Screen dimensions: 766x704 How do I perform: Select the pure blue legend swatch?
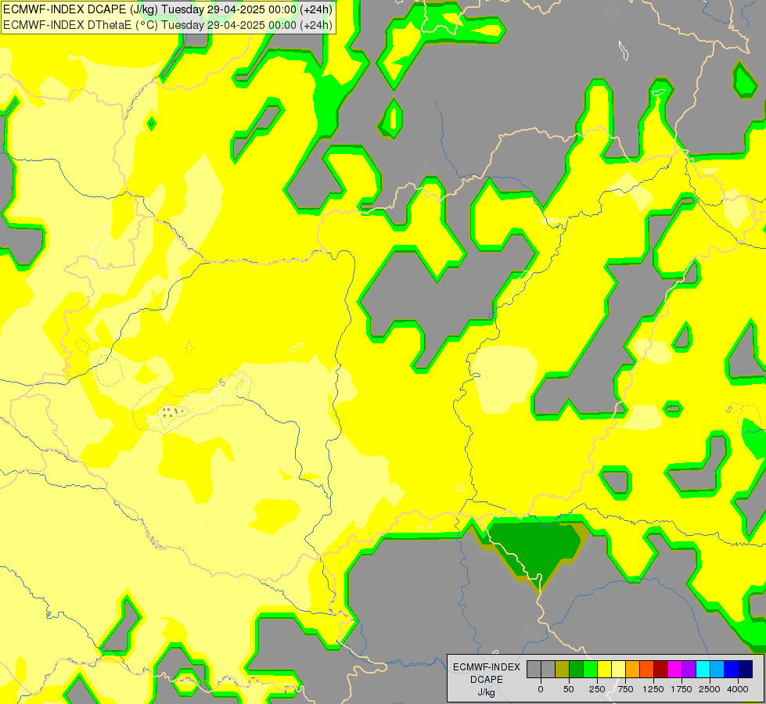(732, 669)
